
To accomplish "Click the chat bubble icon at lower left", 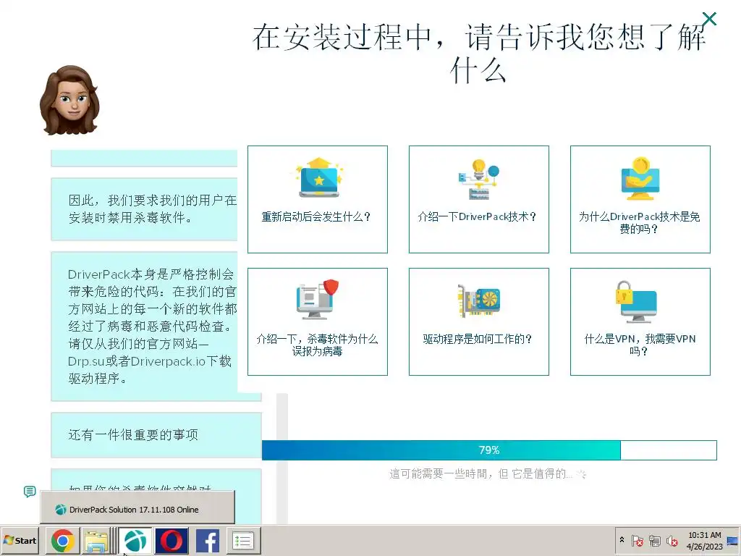I will [x=30, y=492].
